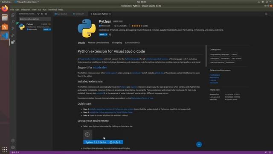Click the Programming Languages category tag
The height and width of the screenshot is (154, 273).
220,54
